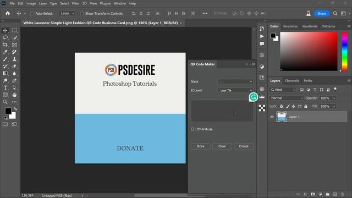
Task: Open Fill dropdown arrow
Action: click(334, 106)
